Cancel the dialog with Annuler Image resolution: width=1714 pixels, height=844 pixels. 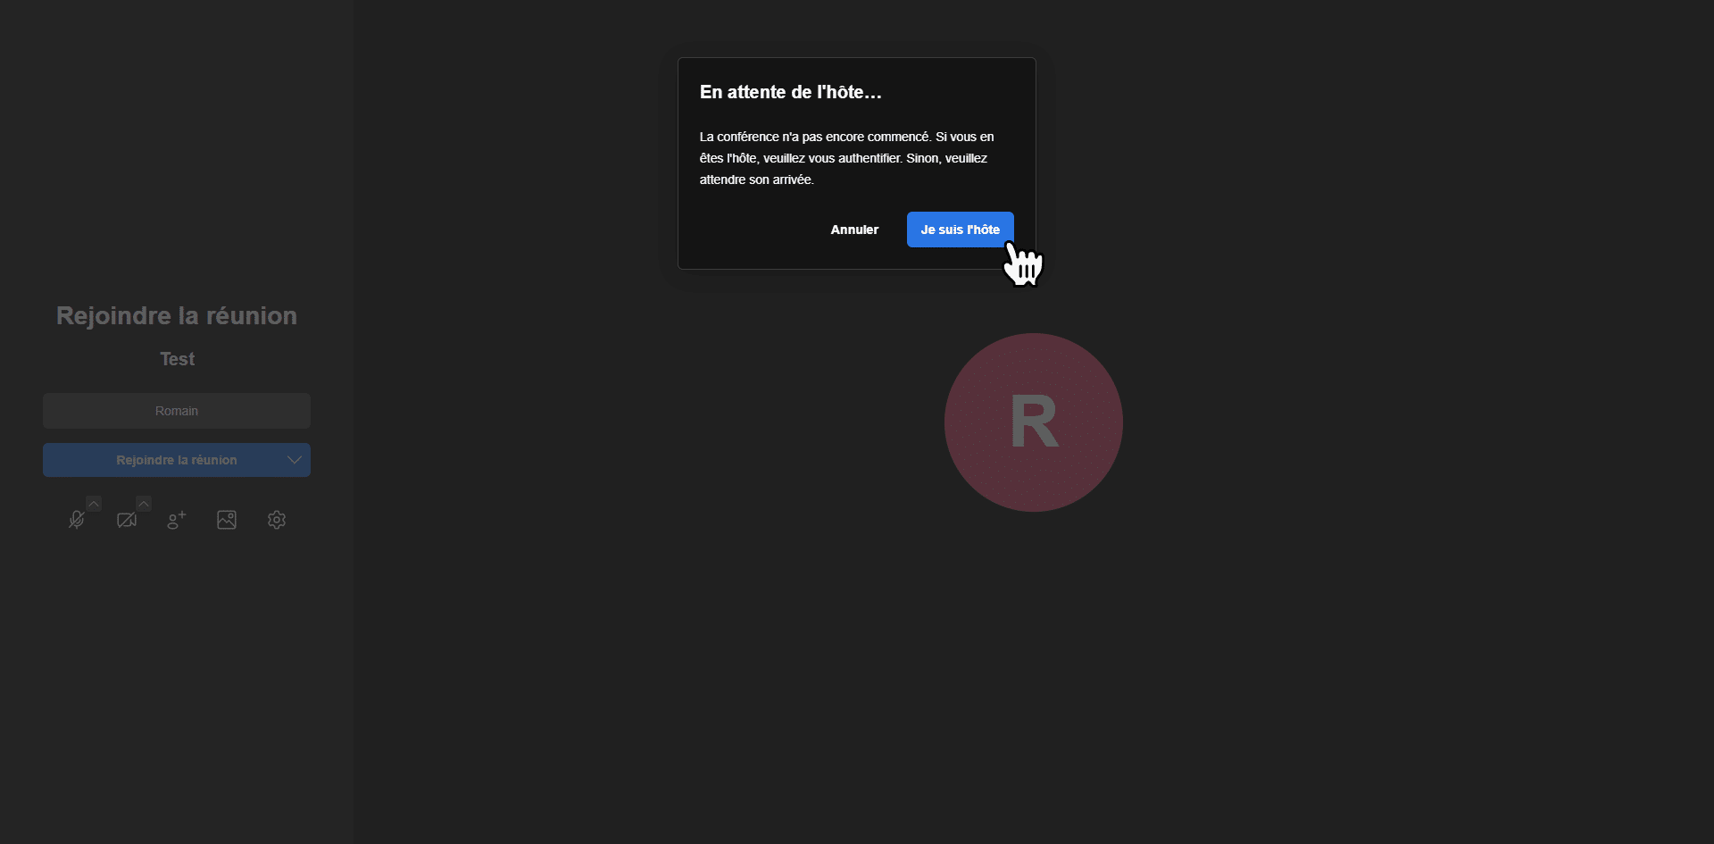coord(854,230)
